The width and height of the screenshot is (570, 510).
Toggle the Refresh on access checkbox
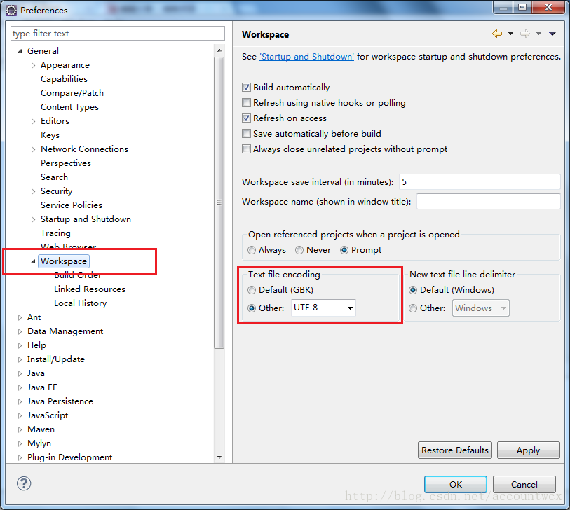247,118
